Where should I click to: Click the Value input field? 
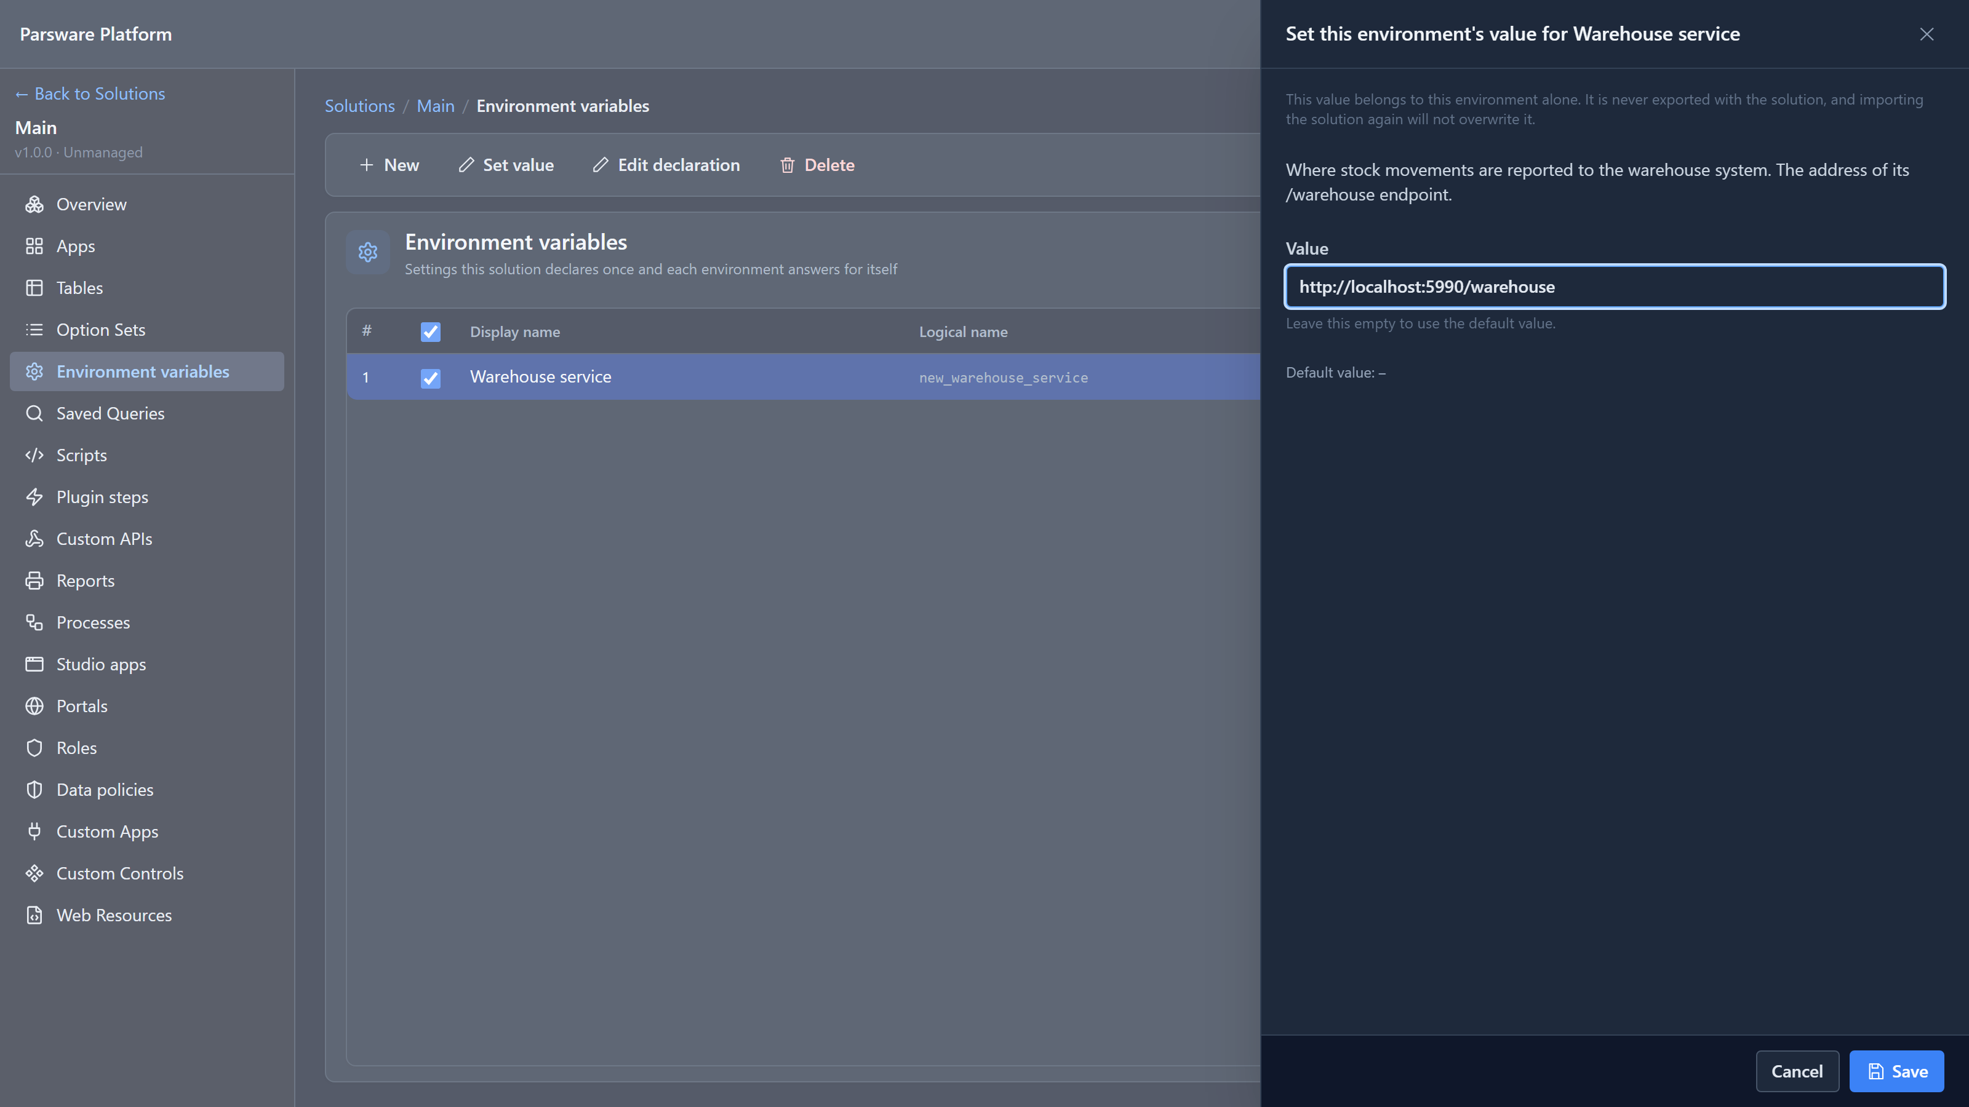(x=1615, y=287)
